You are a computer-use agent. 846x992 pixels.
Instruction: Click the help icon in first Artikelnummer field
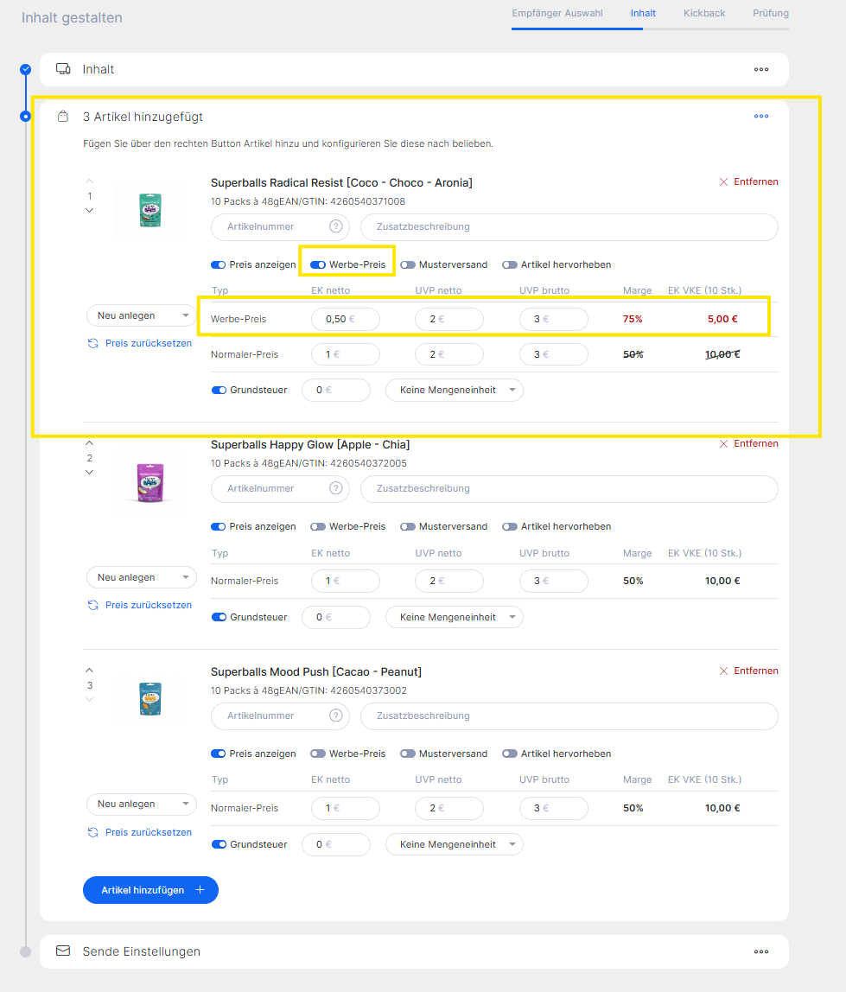point(336,226)
